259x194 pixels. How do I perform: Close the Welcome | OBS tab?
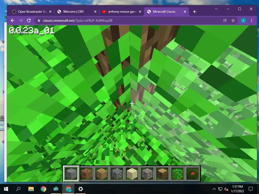[95, 12]
